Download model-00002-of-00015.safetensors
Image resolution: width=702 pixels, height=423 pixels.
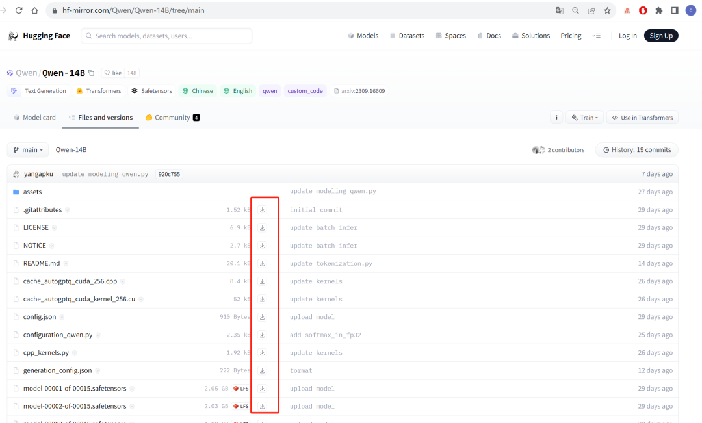[263, 407]
